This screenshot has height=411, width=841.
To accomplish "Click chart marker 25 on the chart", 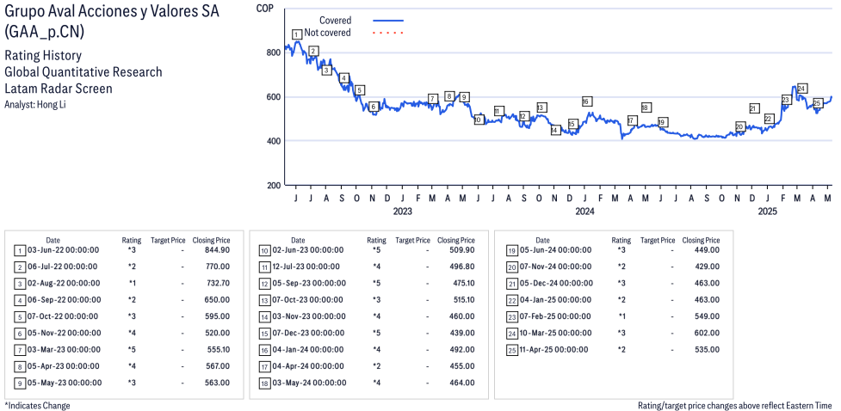I will (818, 103).
